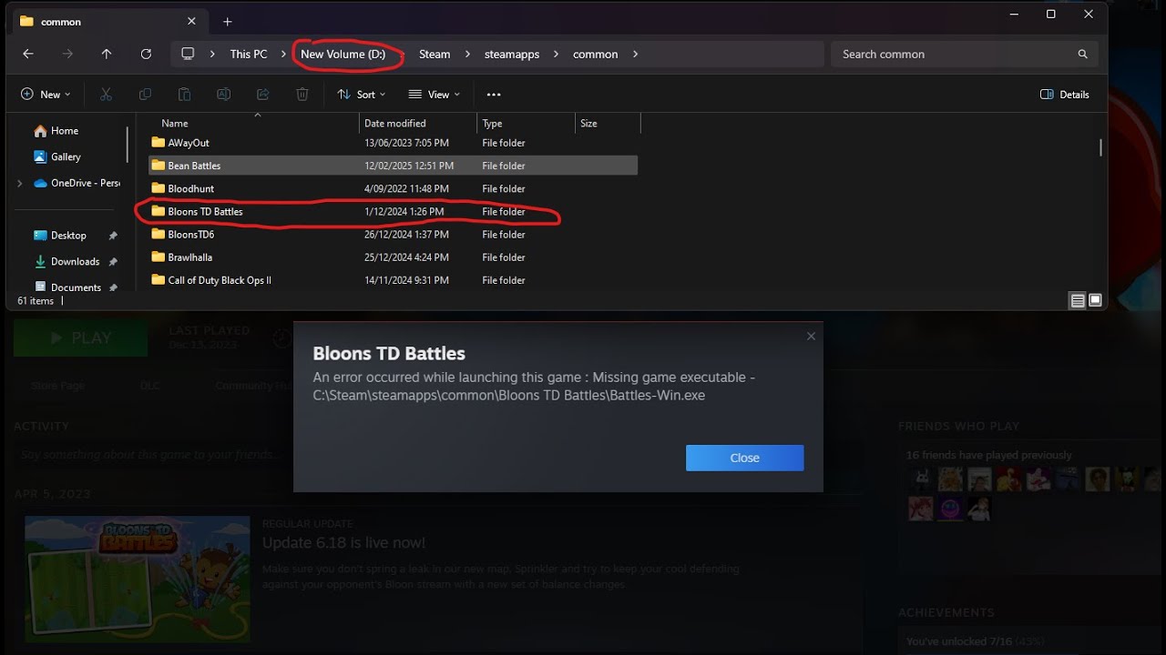Select the Brawlhalla folder
Screen dimensions: 1166x655
[393, 257]
